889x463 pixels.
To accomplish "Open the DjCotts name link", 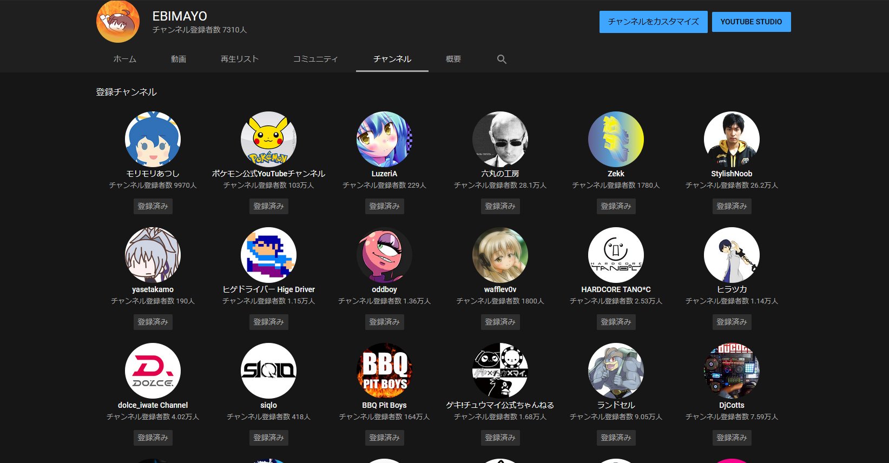I will pos(732,405).
